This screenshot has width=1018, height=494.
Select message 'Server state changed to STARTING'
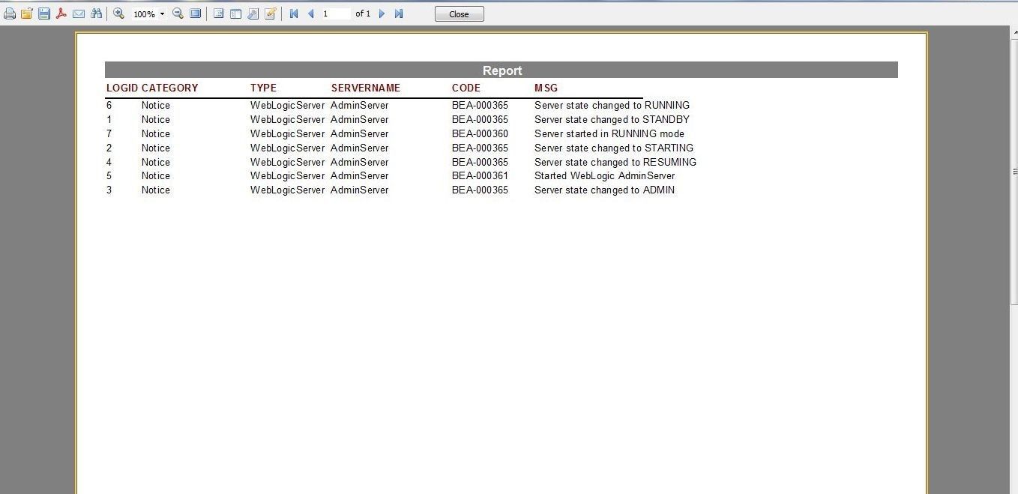(614, 148)
